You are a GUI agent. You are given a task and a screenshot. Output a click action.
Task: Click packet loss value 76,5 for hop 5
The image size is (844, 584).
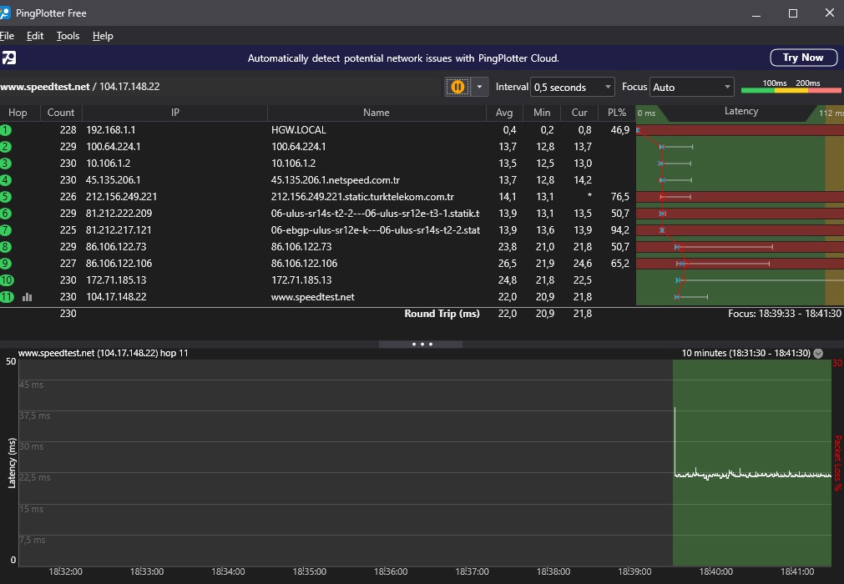tap(620, 197)
